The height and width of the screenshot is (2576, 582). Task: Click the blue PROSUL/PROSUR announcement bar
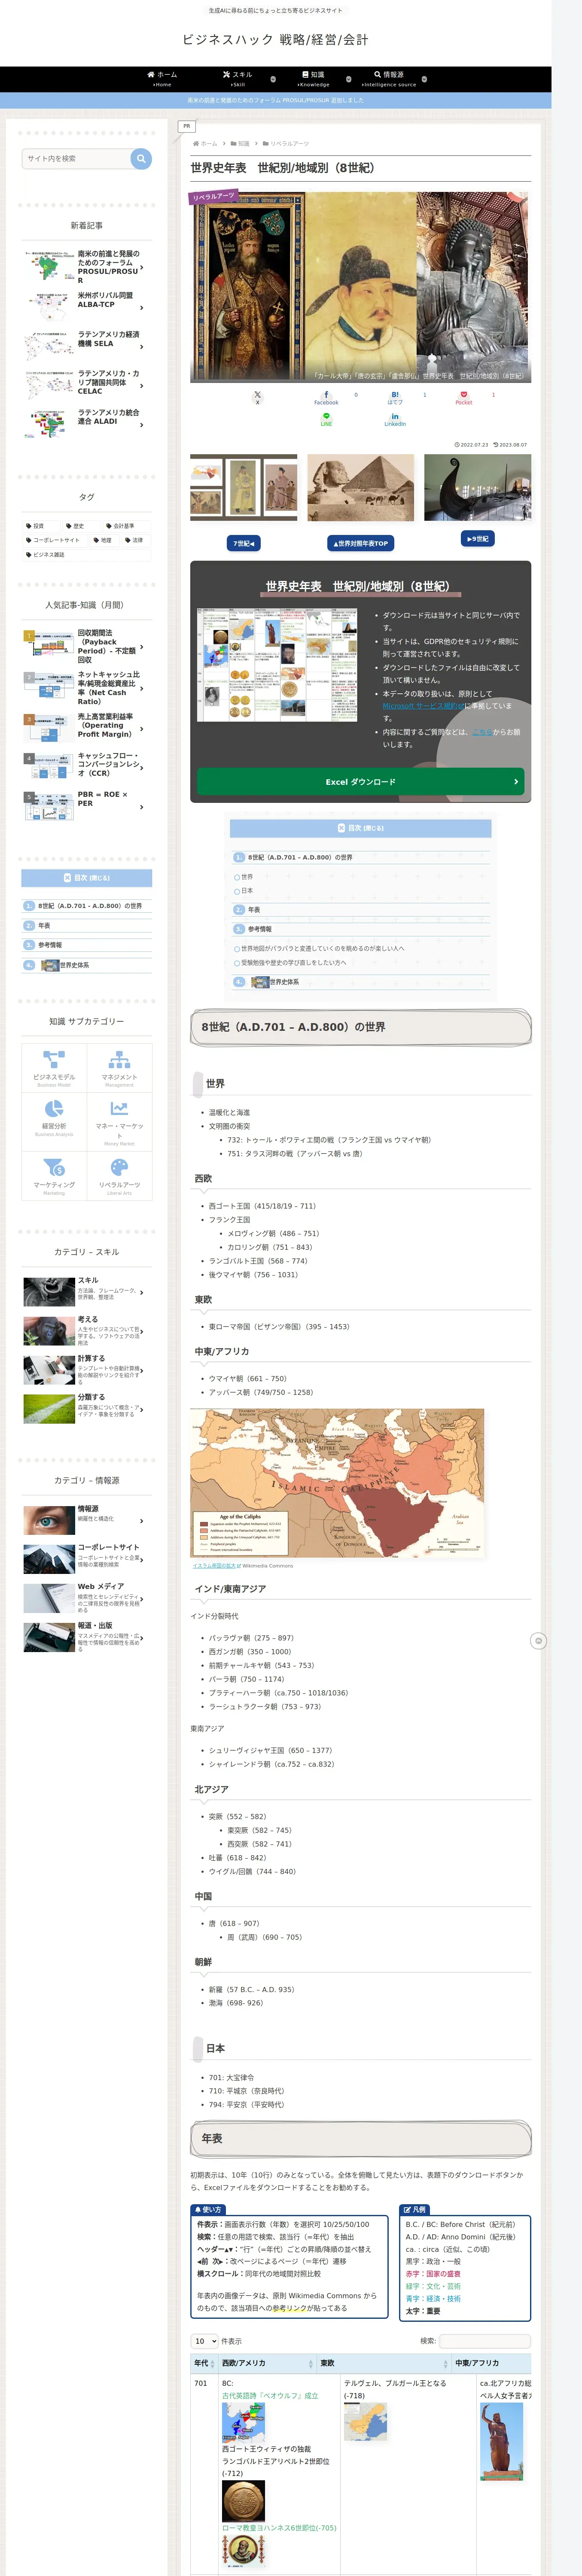pos(276,100)
